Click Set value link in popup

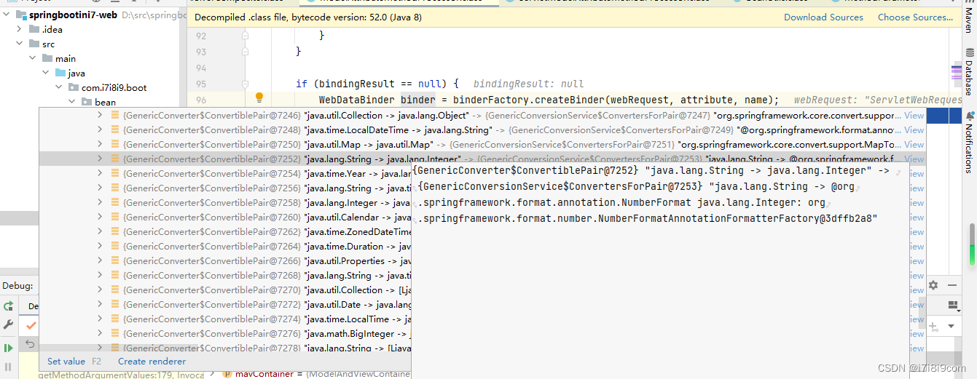pyautogui.click(x=66, y=362)
